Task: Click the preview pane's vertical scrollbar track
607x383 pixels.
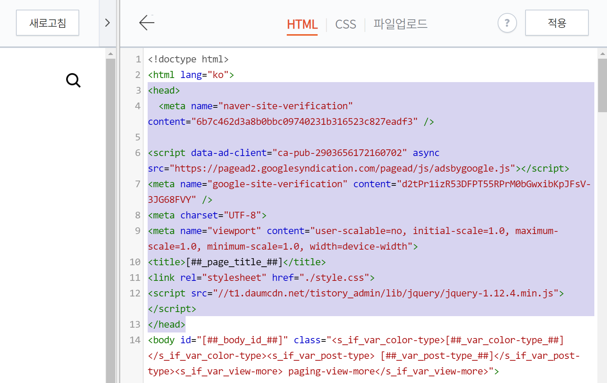Action: [110, 221]
